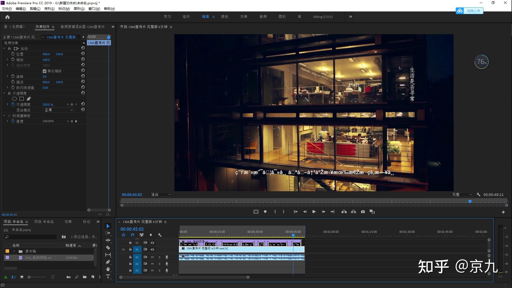Screen dimensions: 512x288
Task: Open the timeline display settings wrench
Action: click(160, 235)
